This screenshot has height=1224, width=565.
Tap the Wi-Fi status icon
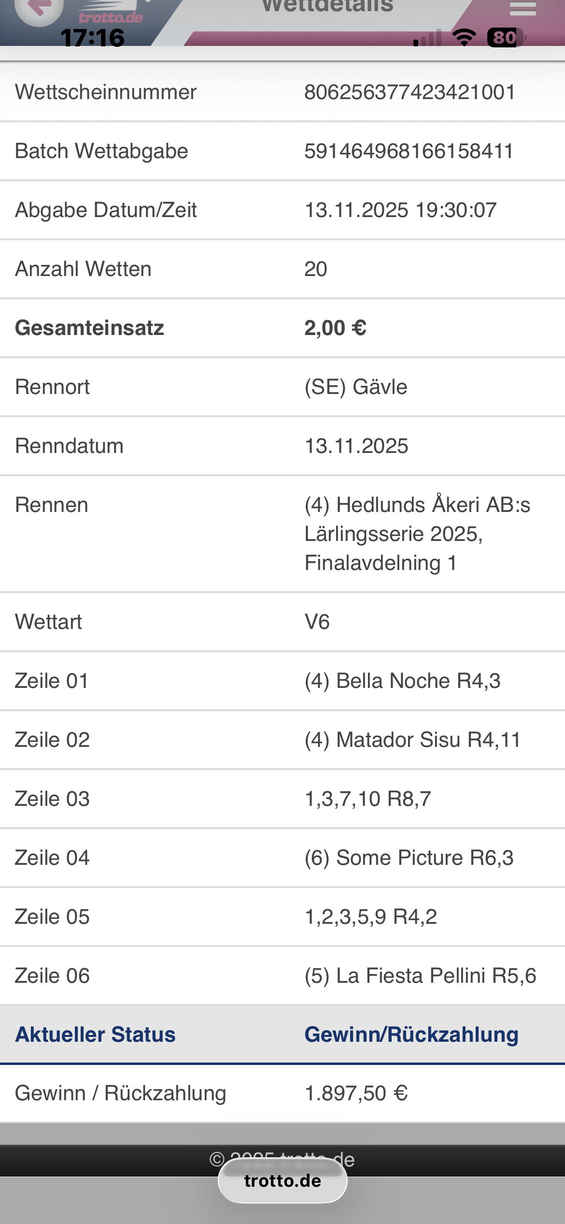[464, 37]
